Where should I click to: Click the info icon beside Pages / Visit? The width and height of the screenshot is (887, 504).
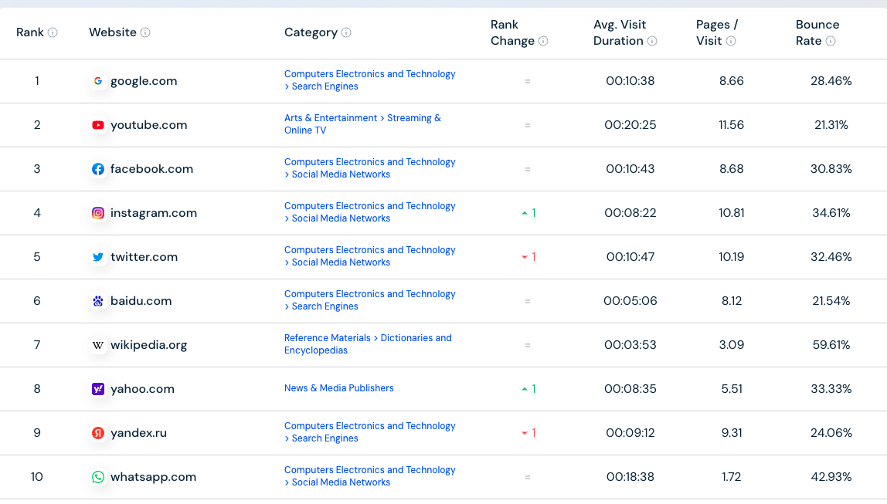click(731, 41)
